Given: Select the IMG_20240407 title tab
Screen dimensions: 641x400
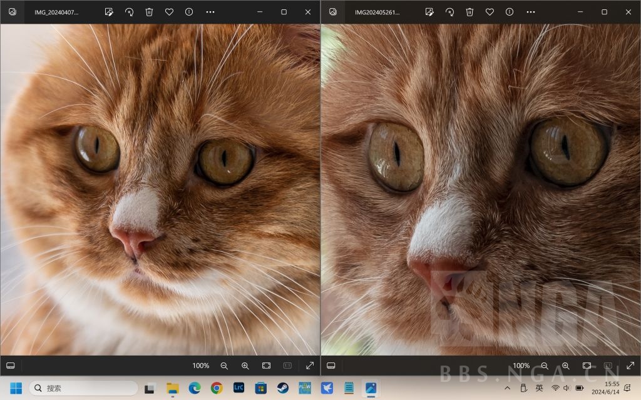Looking at the screenshot, I should click(56, 12).
